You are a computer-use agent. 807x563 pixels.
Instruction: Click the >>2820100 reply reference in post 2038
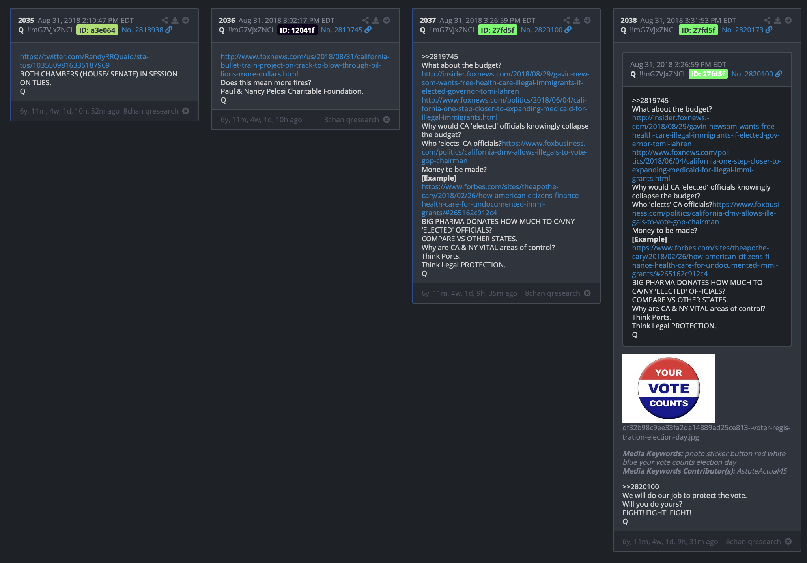click(x=641, y=487)
